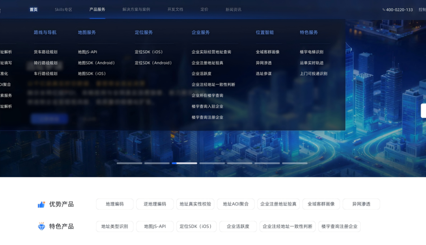This screenshot has height=245, width=426.
Task: Open 全域客群画像 under 位置智能
Action: 267,52
